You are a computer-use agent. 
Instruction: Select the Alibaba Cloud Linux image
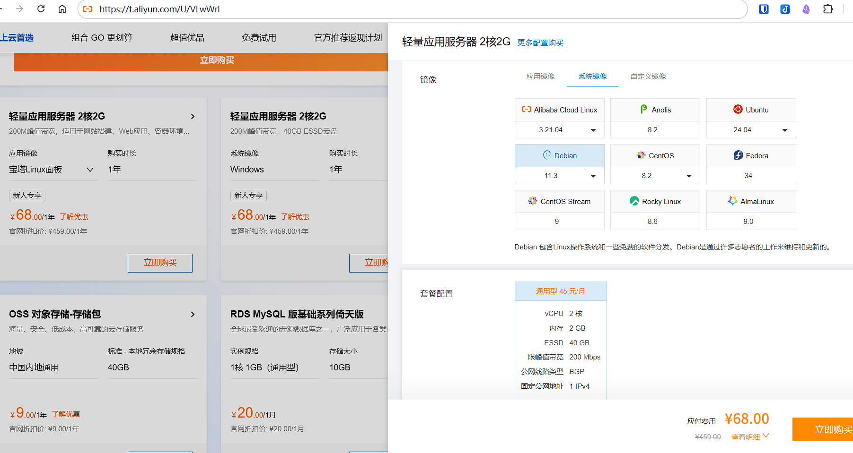[560, 110]
